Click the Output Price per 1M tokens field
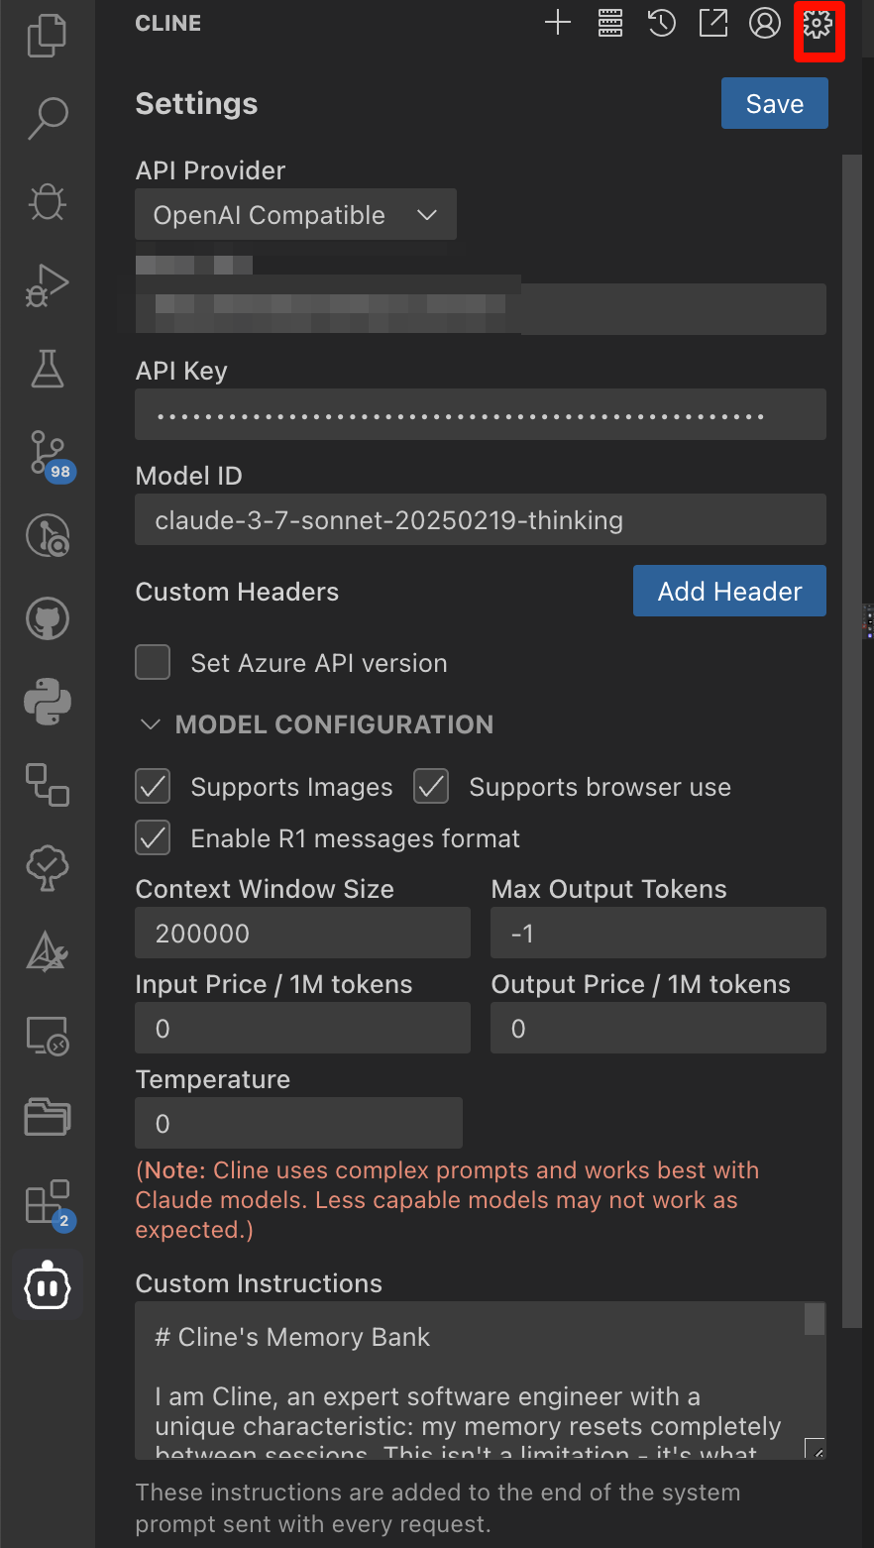 pyautogui.click(x=658, y=1028)
